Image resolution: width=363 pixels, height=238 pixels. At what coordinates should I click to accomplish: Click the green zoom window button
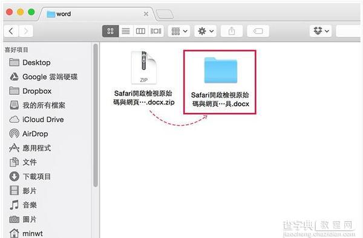(31, 12)
